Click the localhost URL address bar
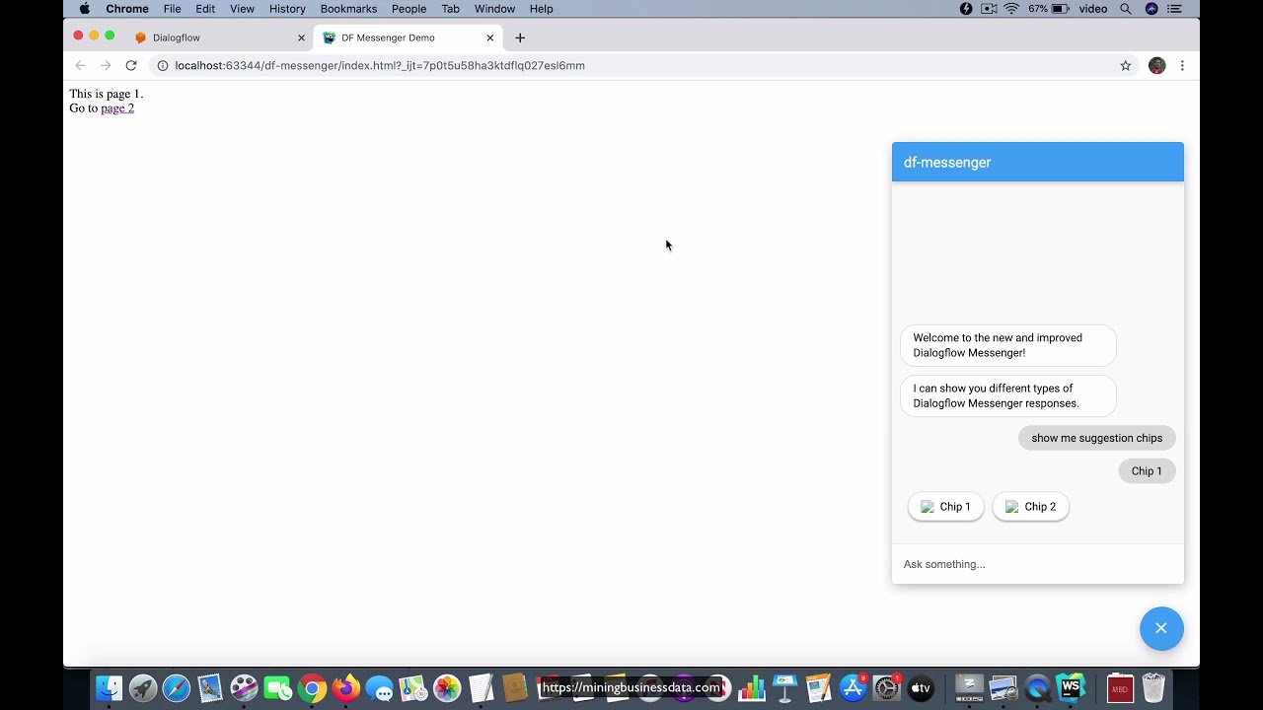Screen dimensions: 1263x710 [x=641, y=66]
